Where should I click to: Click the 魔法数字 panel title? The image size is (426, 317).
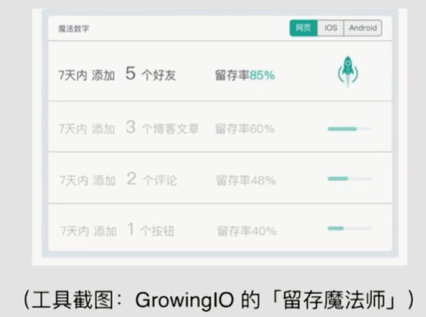(x=73, y=29)
